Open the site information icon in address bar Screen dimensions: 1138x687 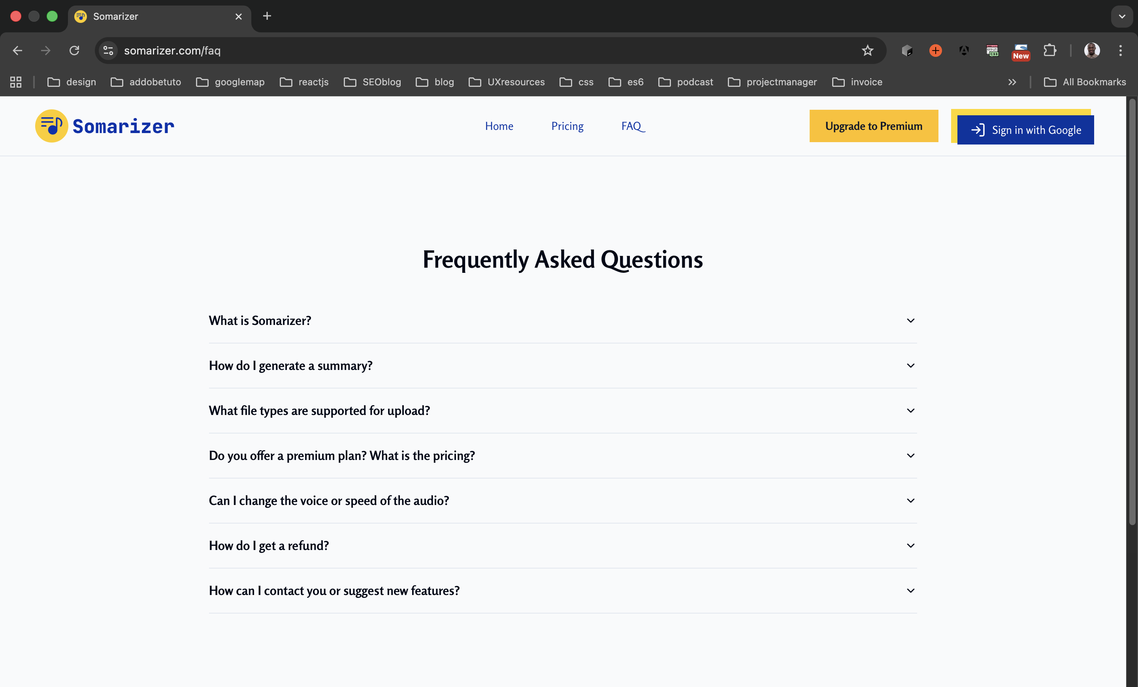pos(107,51)
